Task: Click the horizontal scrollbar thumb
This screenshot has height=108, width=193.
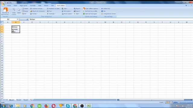Action: [x=152, y=100]
